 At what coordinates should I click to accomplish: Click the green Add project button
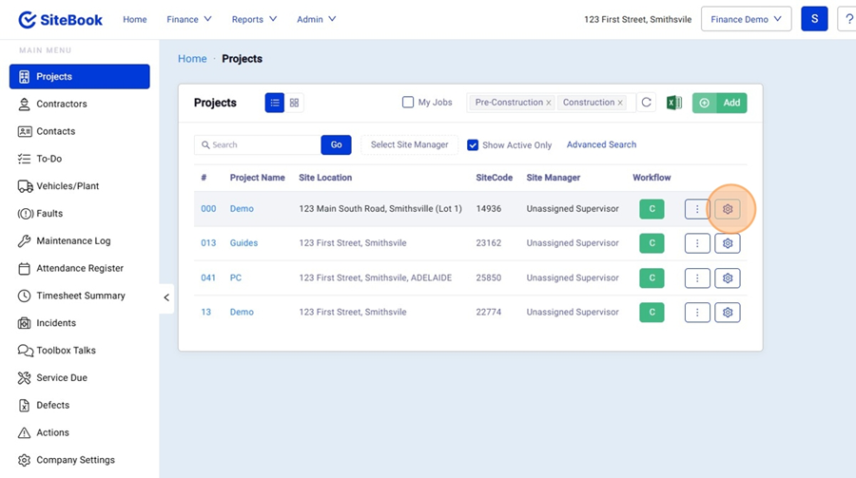click(x=720, y=103)
